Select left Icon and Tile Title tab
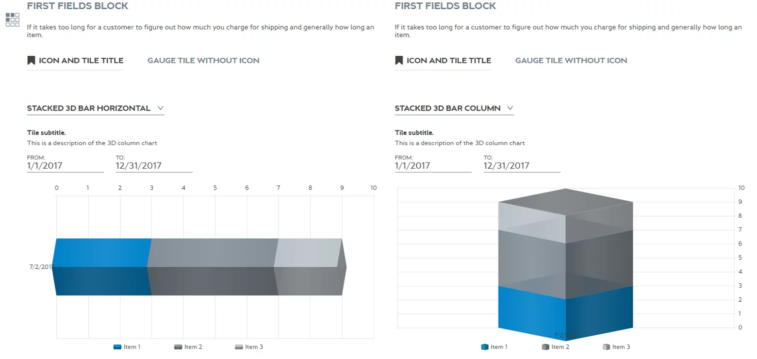Viewport: 757px width, 359px height. point(81,60)
